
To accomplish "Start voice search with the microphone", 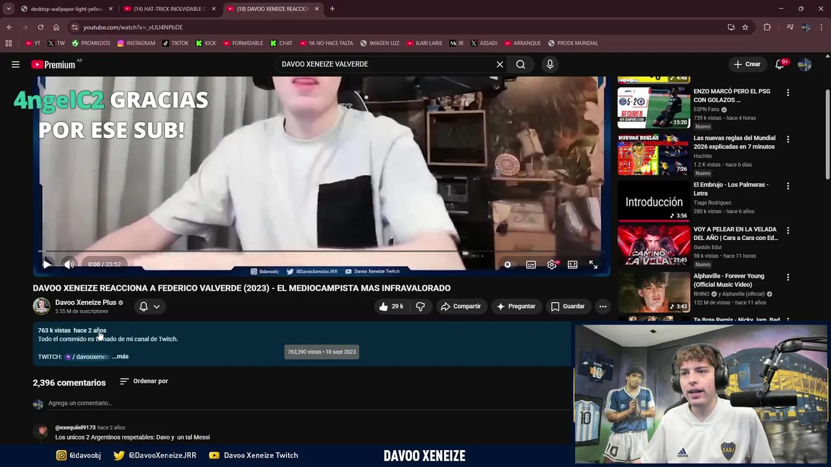I will click(550, 64).
